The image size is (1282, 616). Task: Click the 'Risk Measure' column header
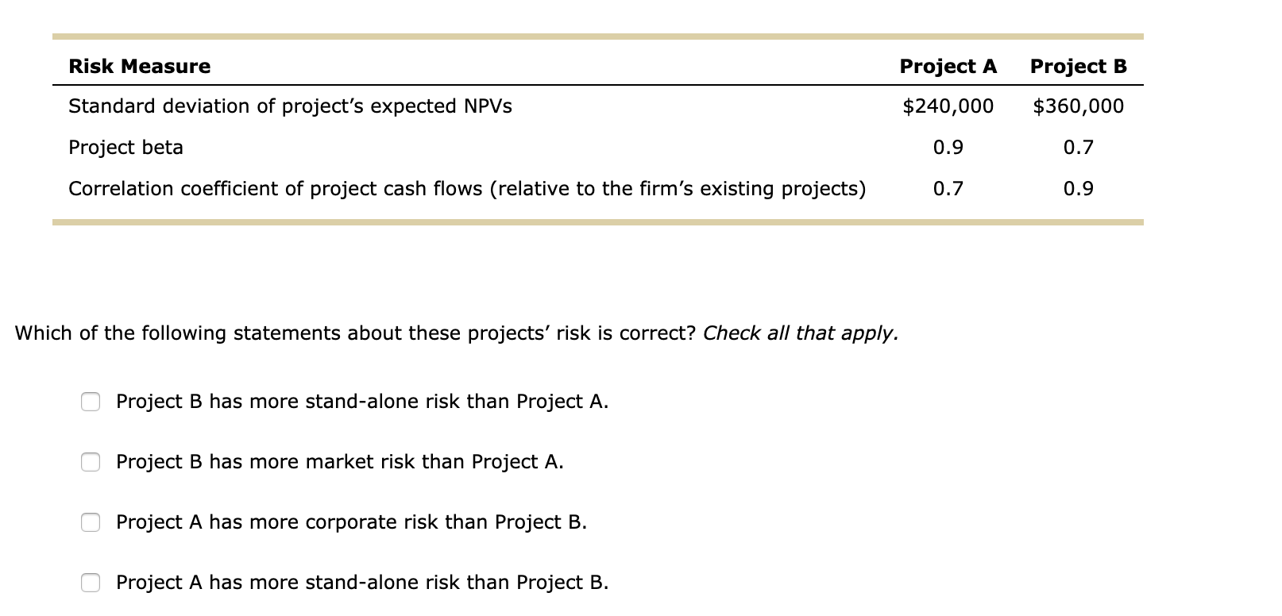pos(139,67)
